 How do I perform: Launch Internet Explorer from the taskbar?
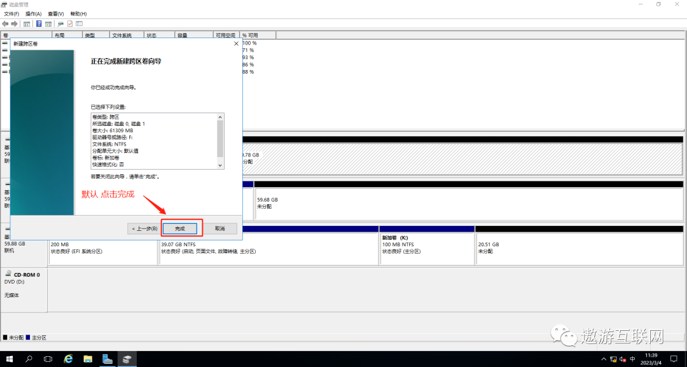tap(68, 359)
